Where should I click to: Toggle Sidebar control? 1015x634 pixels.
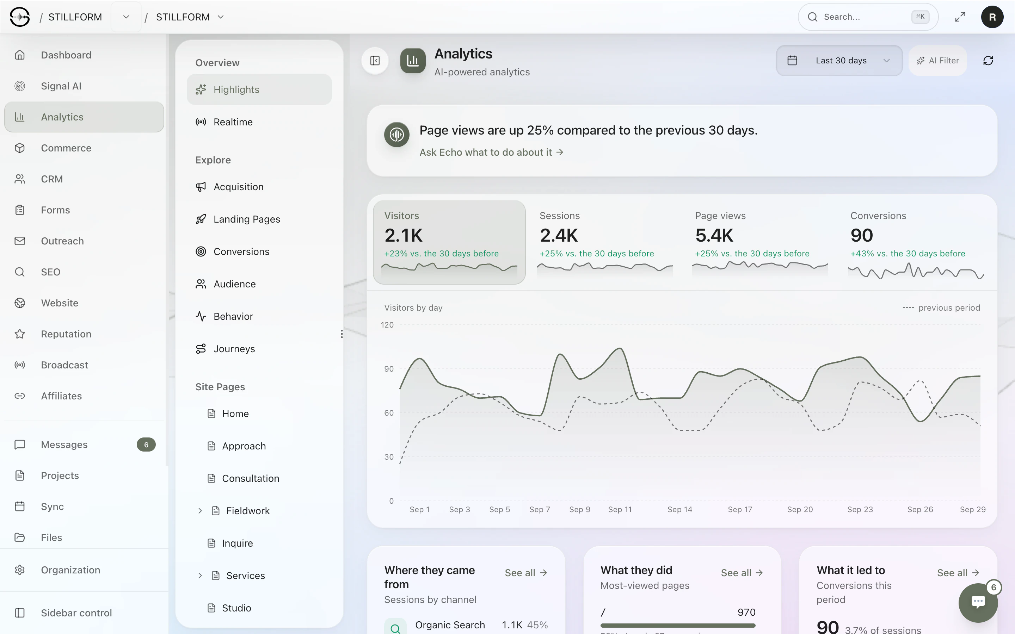click(x=84, y=613)
